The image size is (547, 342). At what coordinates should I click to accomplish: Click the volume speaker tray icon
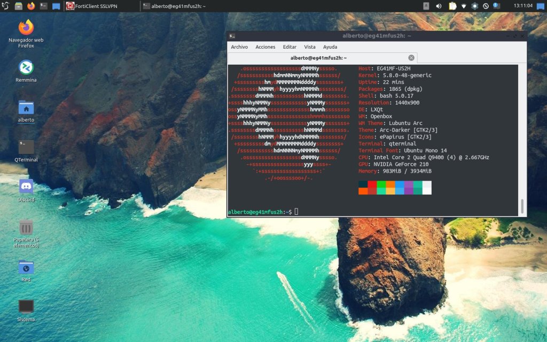(439, 6)
